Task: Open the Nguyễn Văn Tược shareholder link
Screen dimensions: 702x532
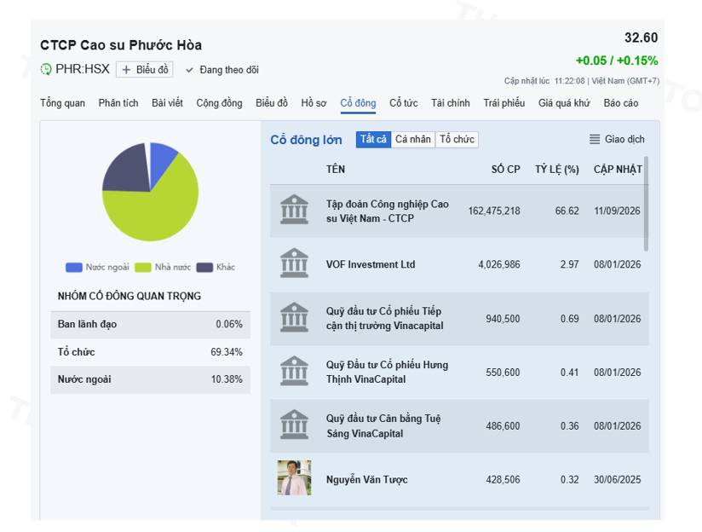Action: (366, 479)
